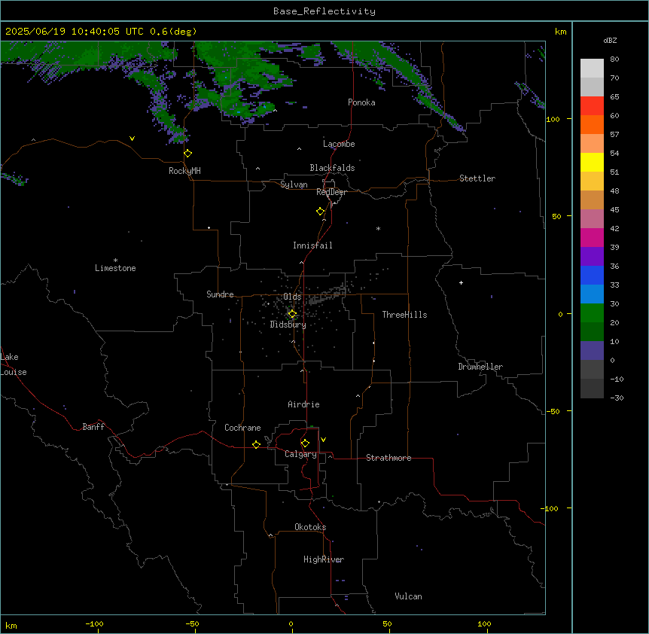Image resolution: width=649 pixels, height=634 pixels.
Task: Click the Strathmore label
Action: pos(388,458)
